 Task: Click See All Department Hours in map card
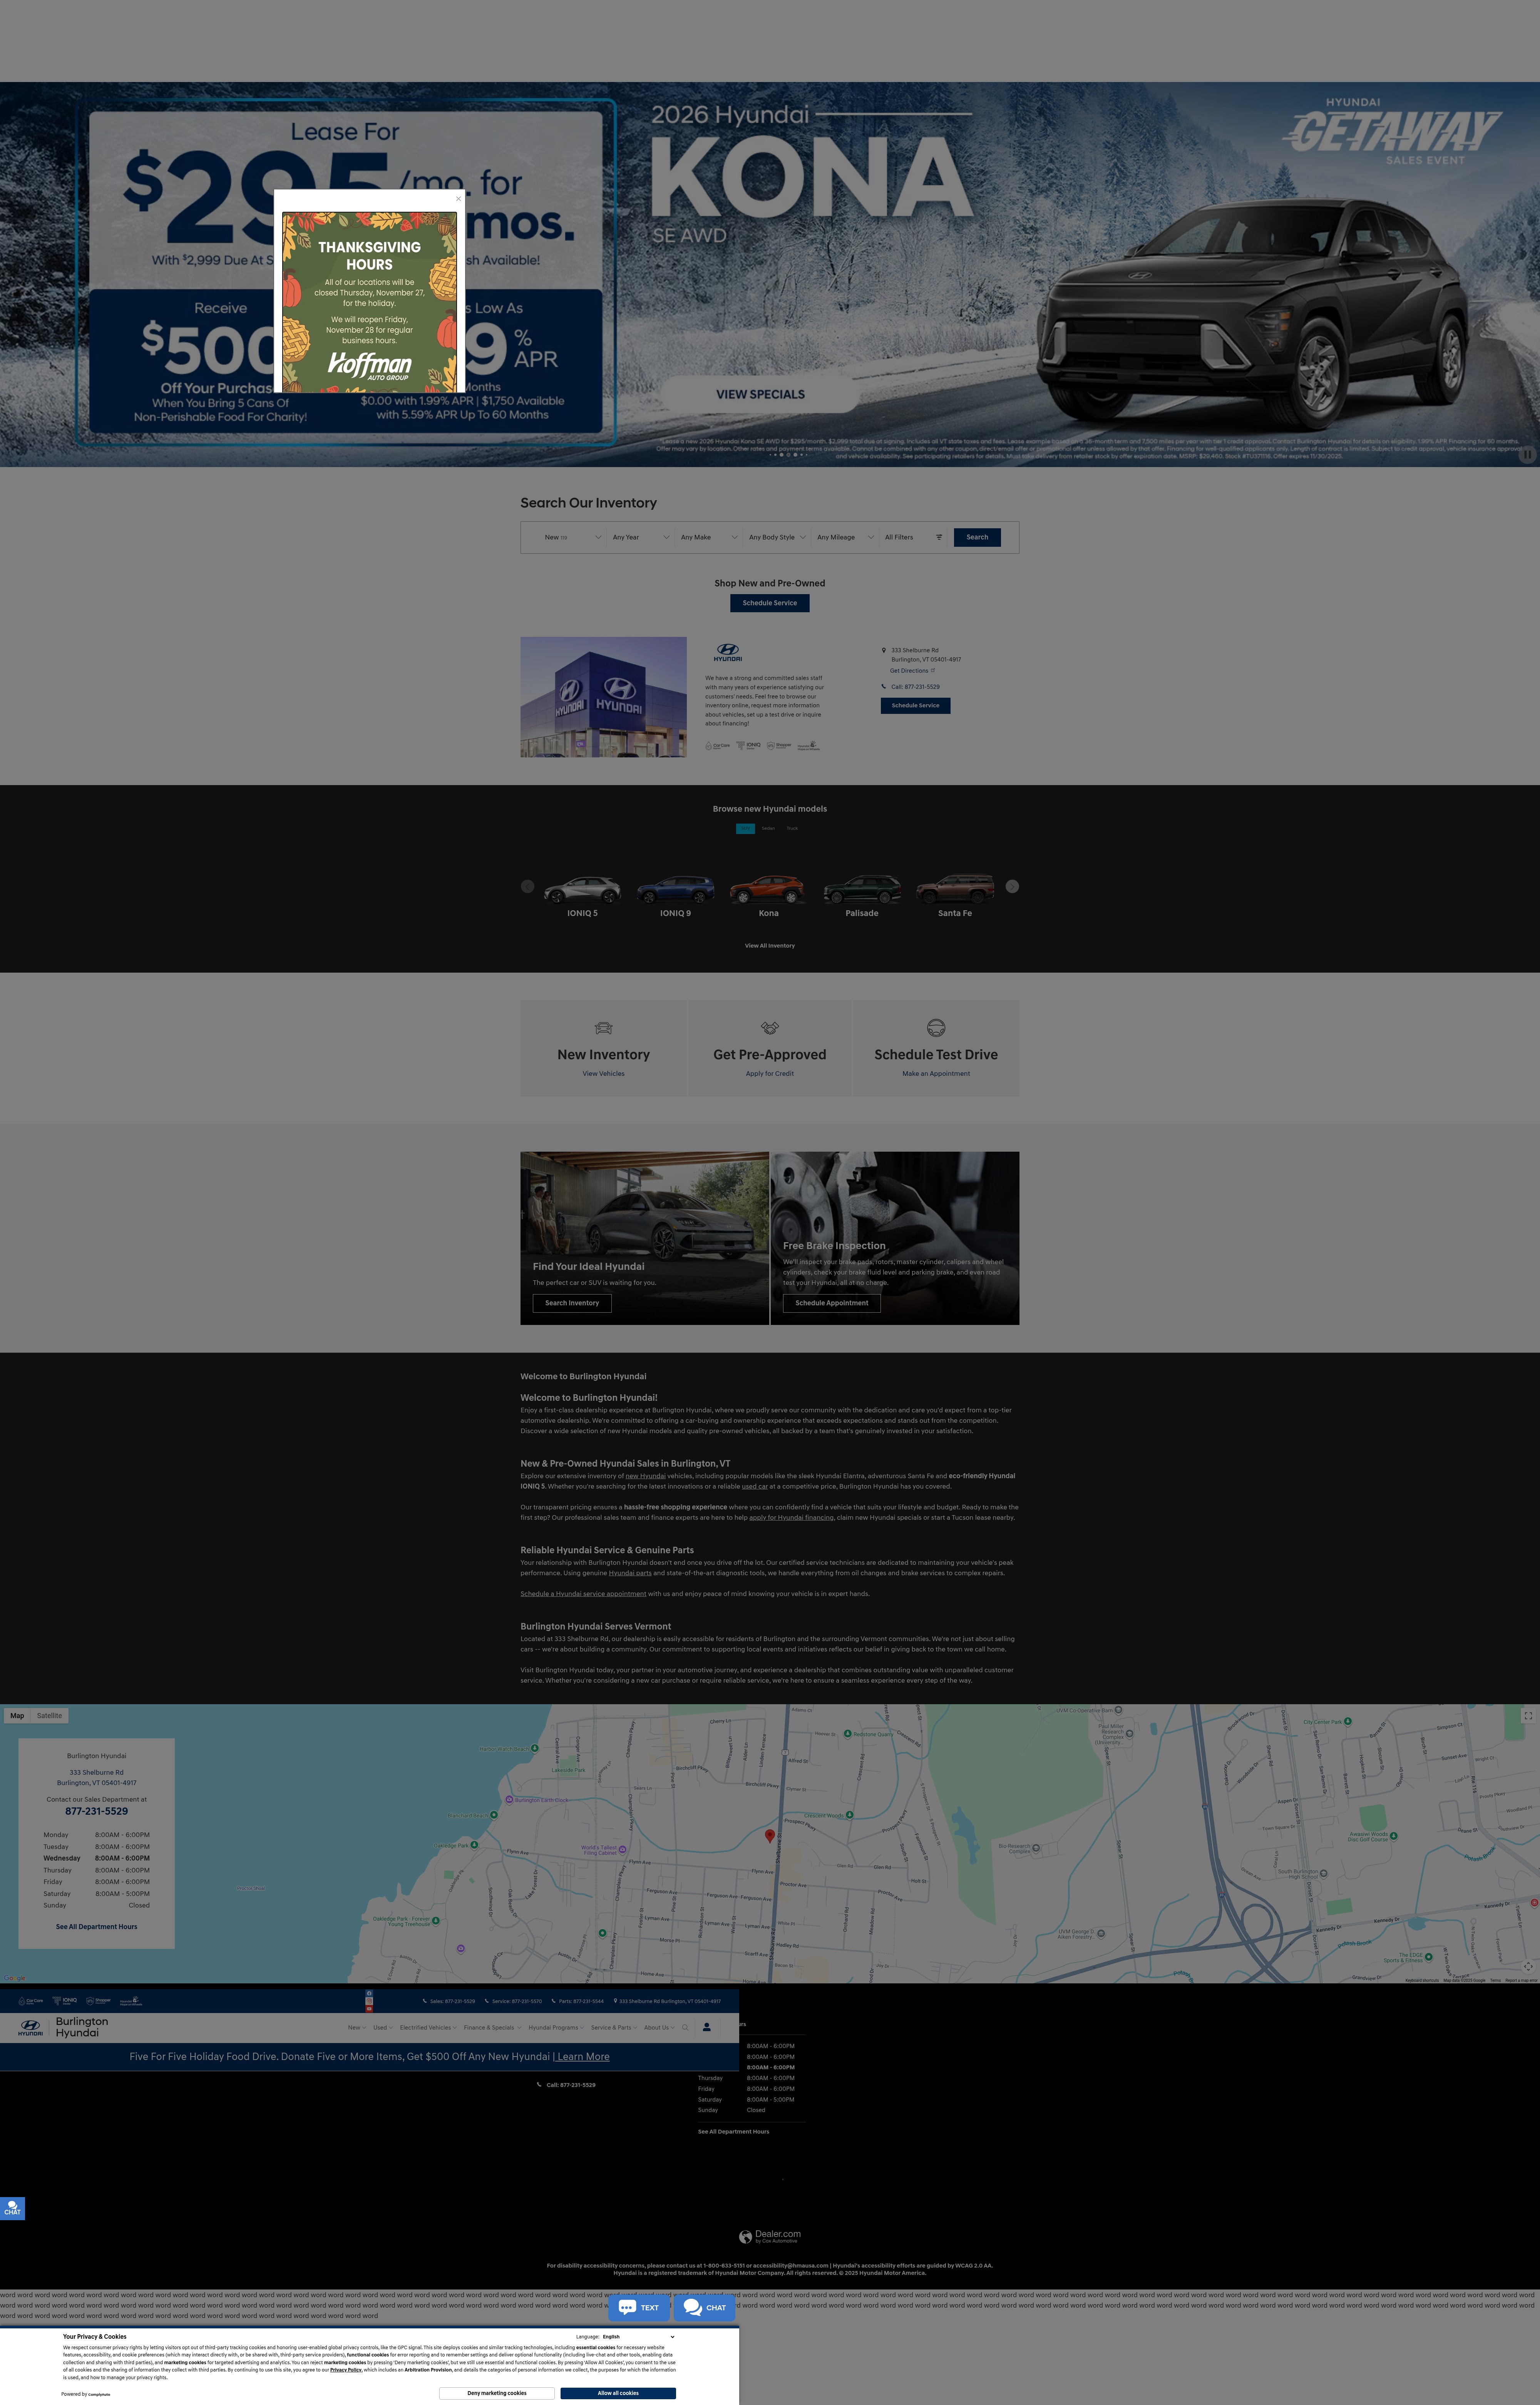coord(97,1927)
